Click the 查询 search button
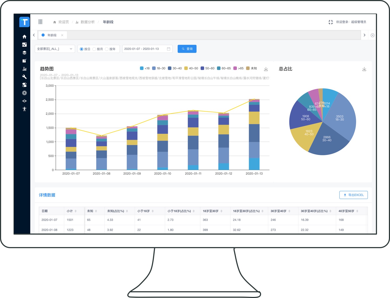 click(187, 49)
